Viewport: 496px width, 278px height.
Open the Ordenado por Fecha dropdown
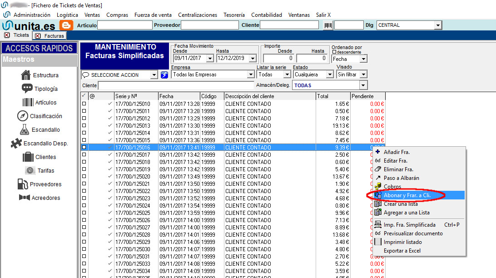point(363,59)
